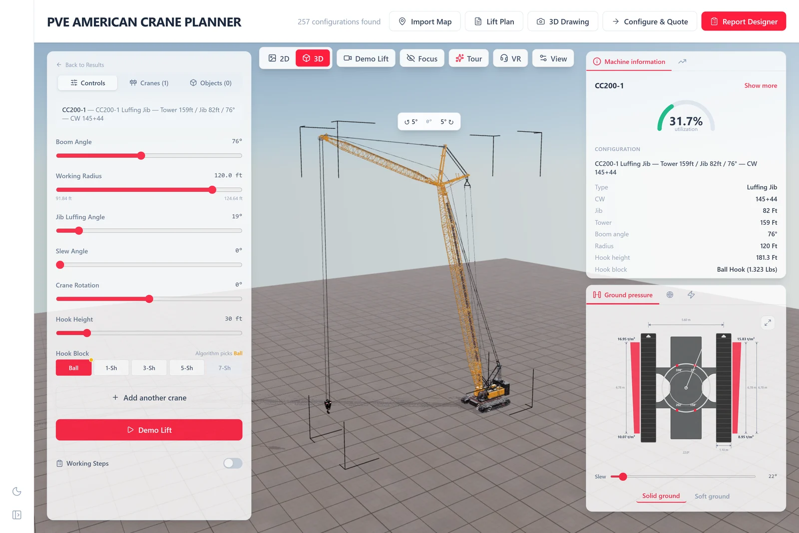Start Demo Lift from the top toolbar
The height and width of the screenshot is (533, 799).
pos(366,58)
